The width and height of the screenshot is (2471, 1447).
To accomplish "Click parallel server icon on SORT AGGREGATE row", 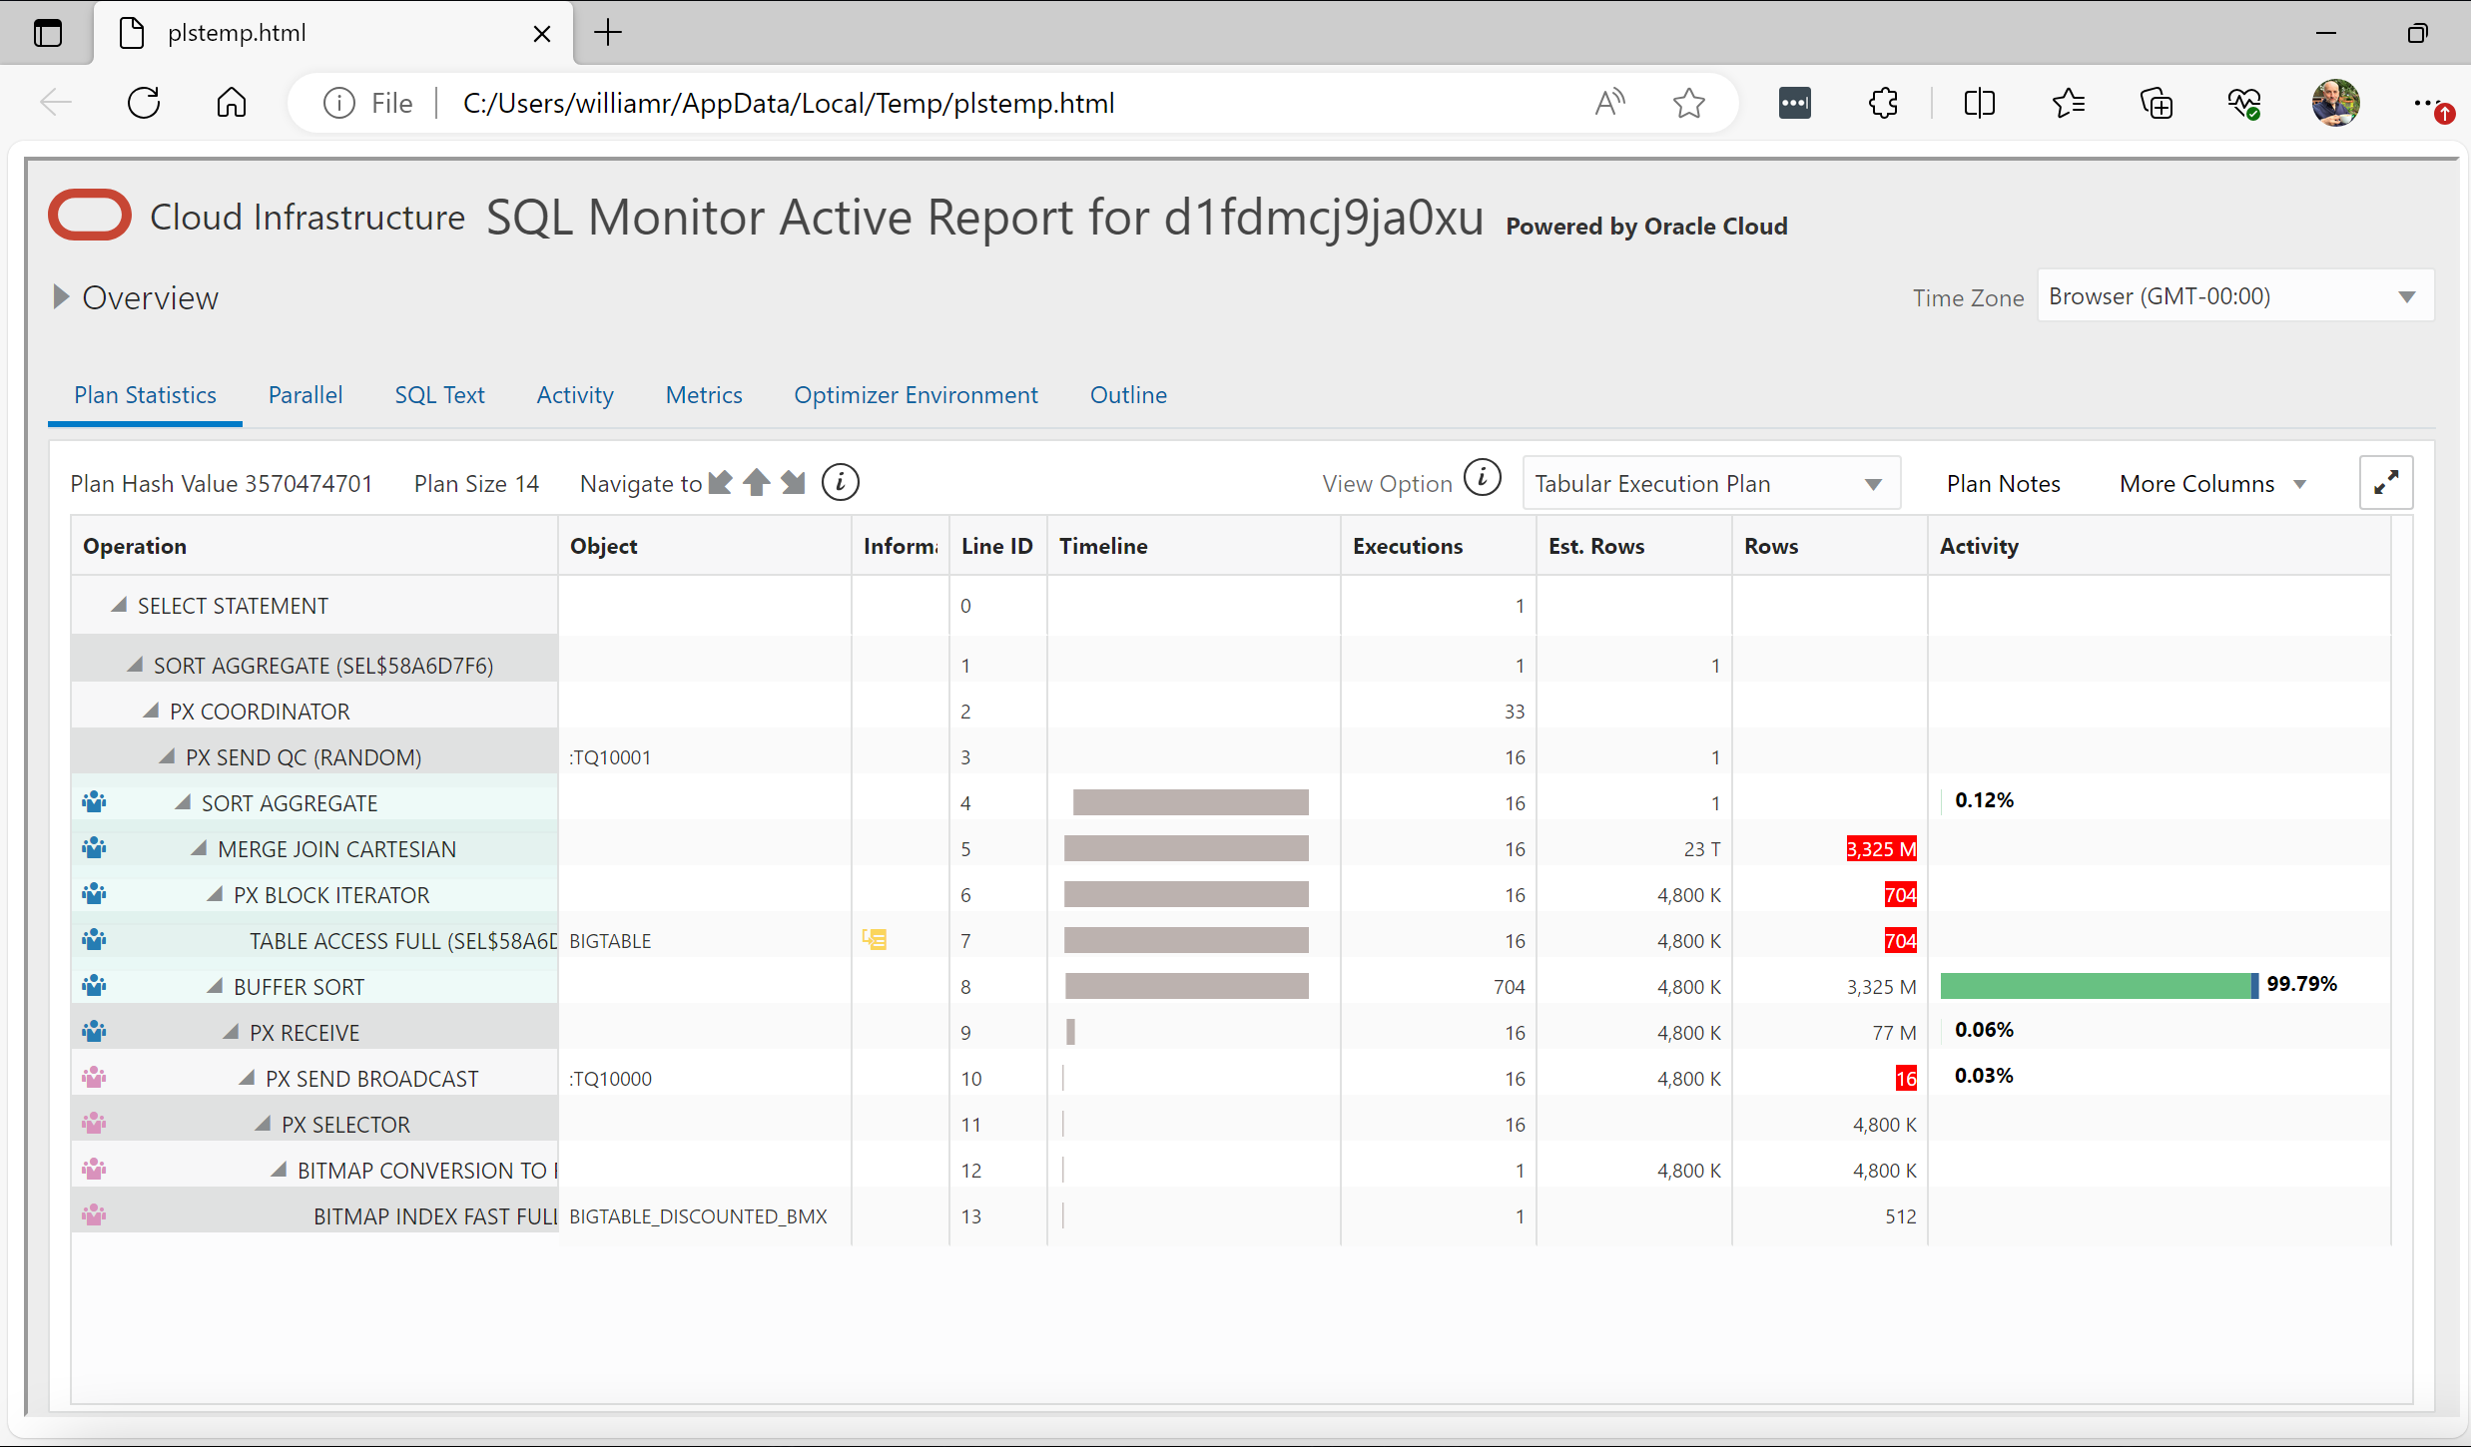I will tap(95, 802).
